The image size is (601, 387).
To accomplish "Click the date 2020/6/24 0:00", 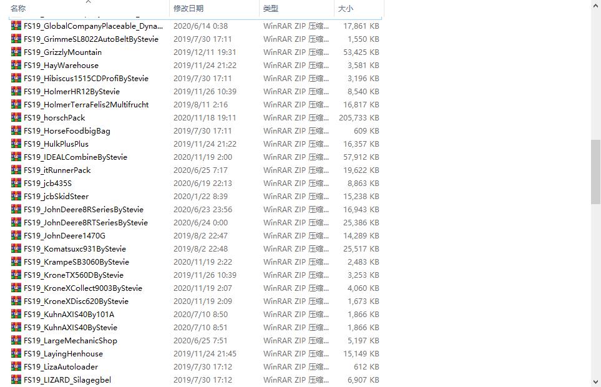I will (200, 223).
